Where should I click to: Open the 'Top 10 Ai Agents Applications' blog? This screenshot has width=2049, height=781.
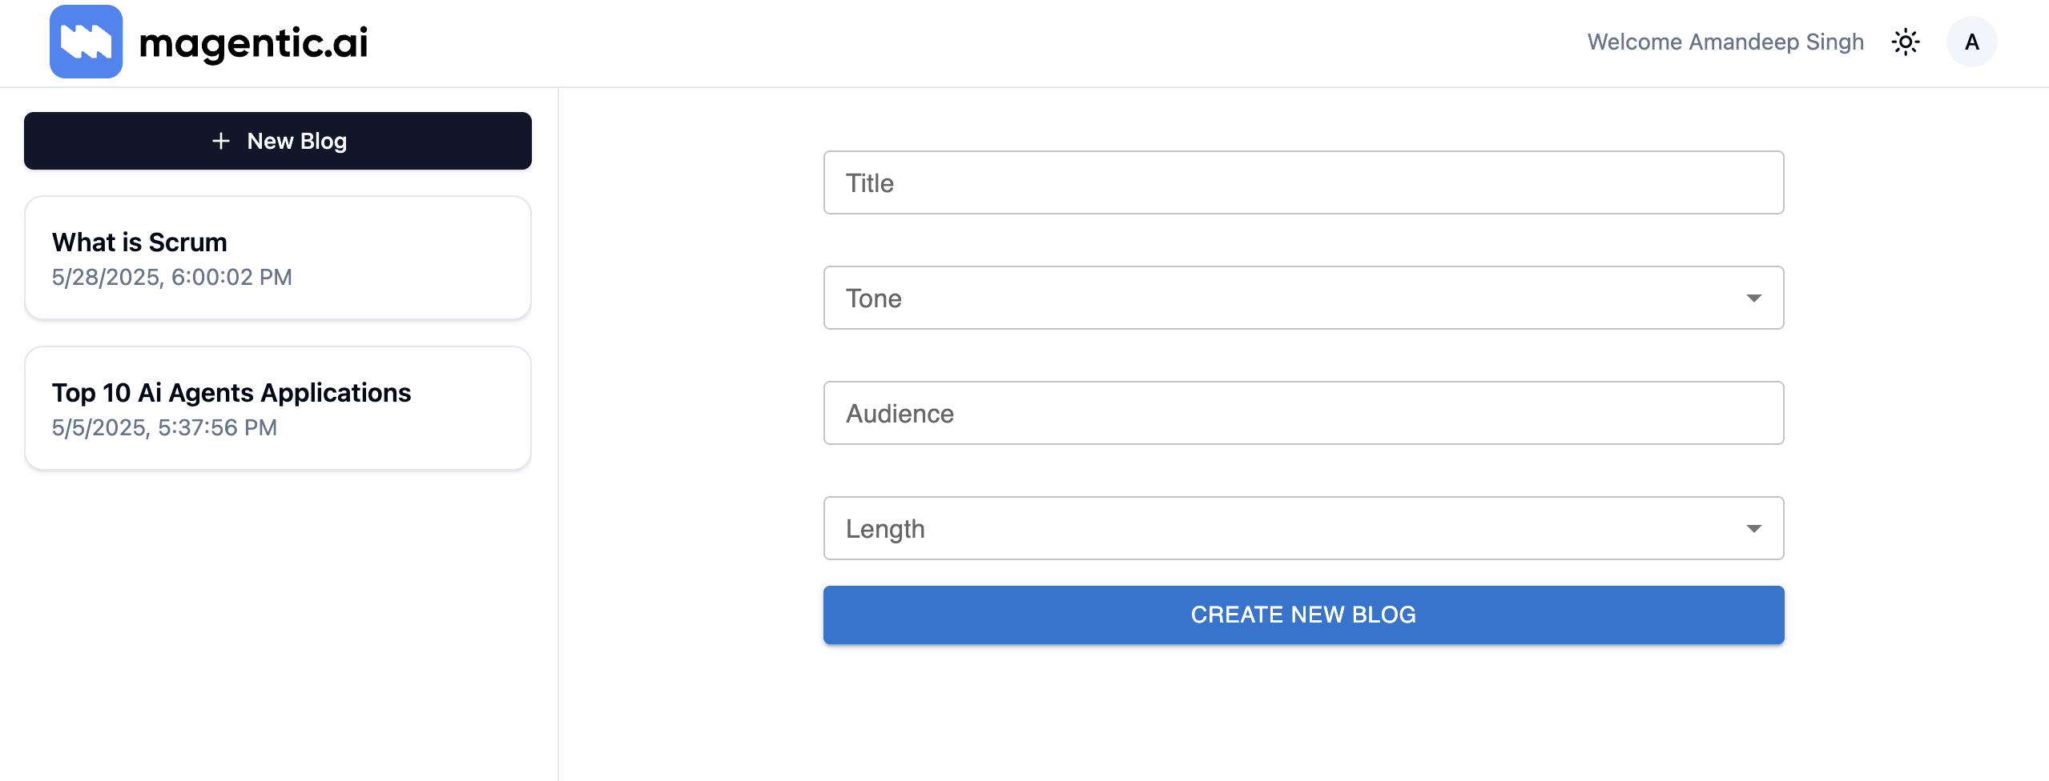tap(277, 407)
